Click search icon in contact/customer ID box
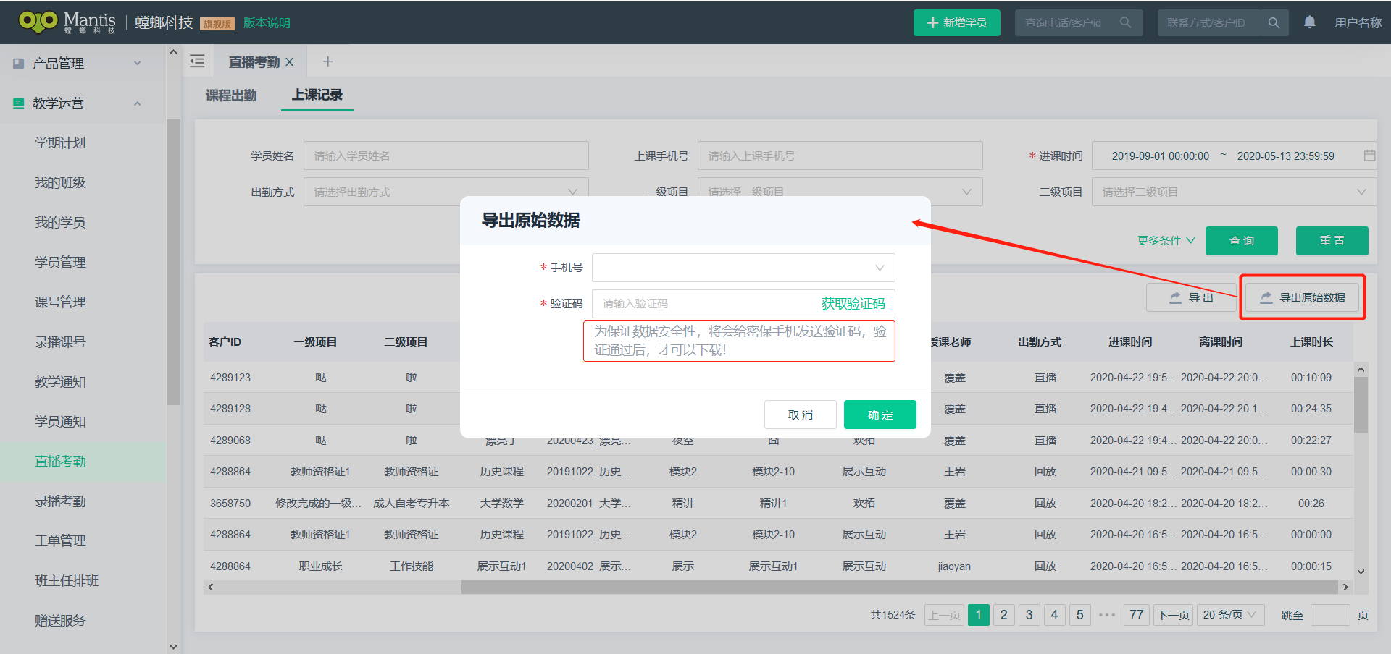 [1274, 22]
